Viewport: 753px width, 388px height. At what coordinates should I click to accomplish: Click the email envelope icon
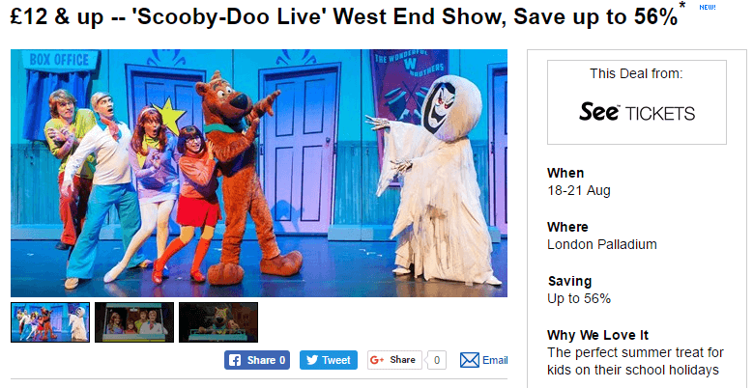tap(469, 360)
